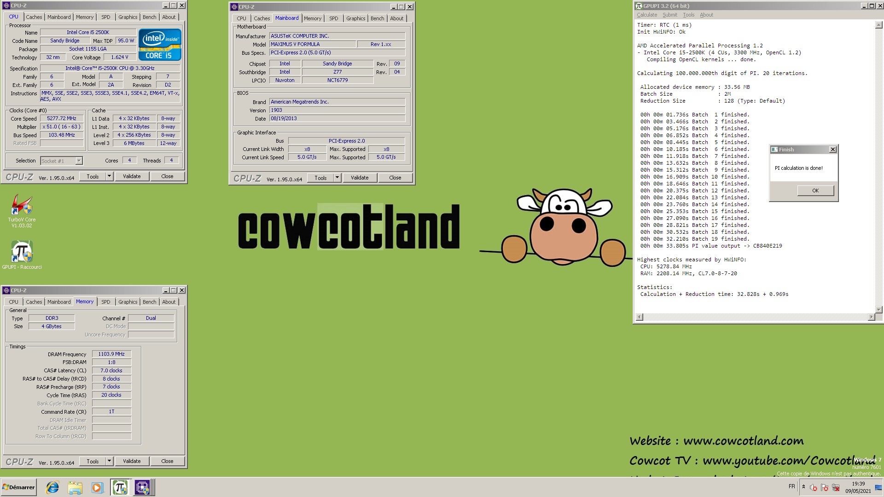Minimize the GPUPI window
Image resolution: width=884 pixels, height=497 pixels.
click(x=864, y=6)
